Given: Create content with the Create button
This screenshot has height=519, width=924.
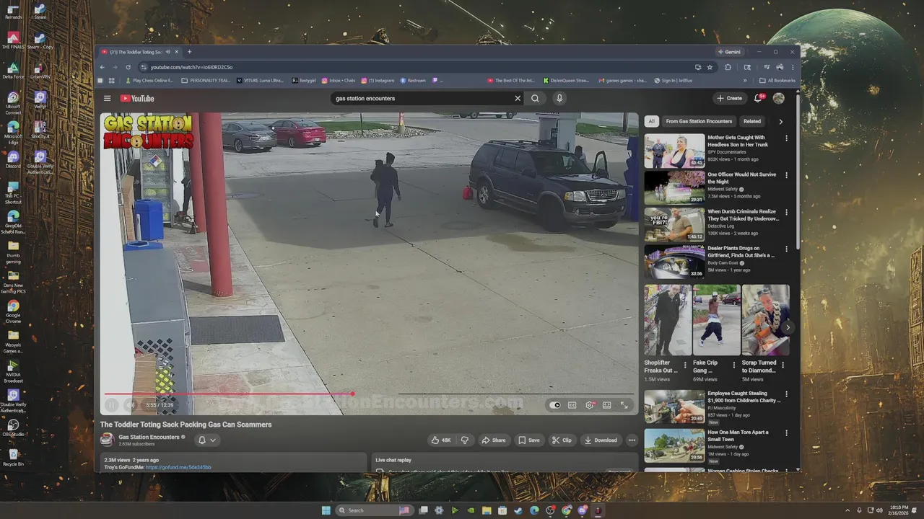Looking at the screenshot, I should [x=729, y=98].
